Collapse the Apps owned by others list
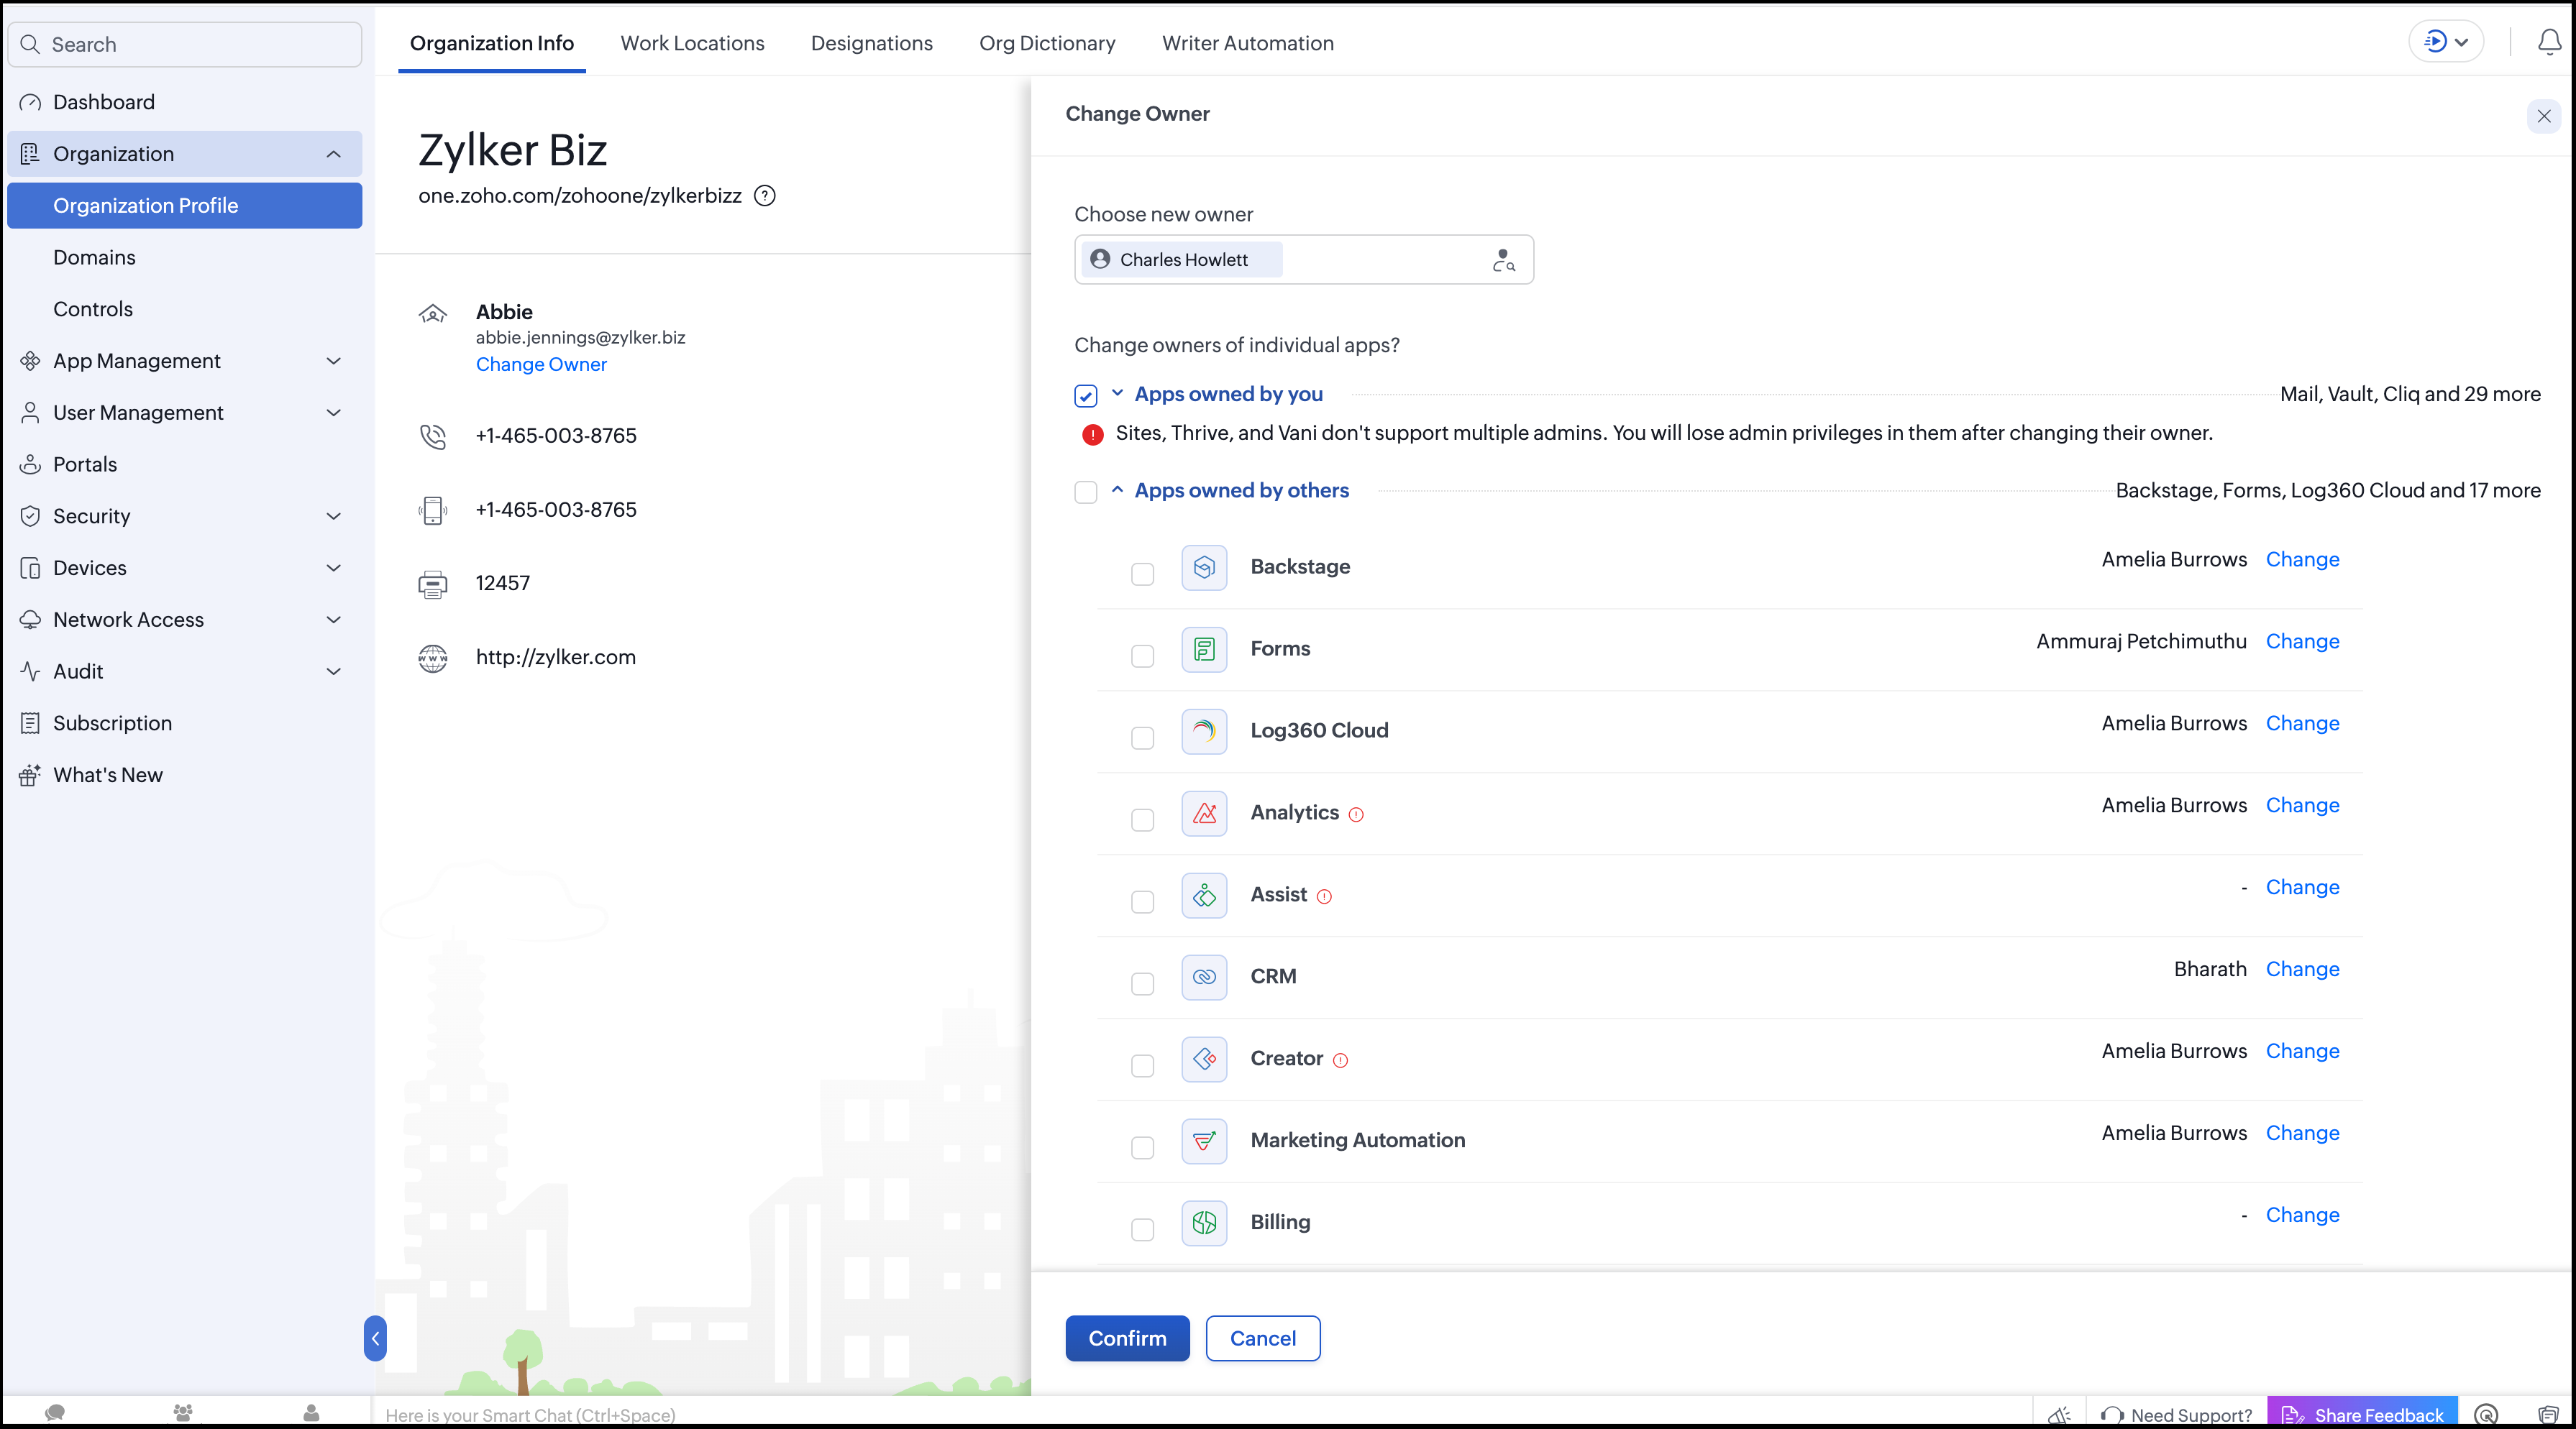Screen dimensions: 2576x1429 1117,490
